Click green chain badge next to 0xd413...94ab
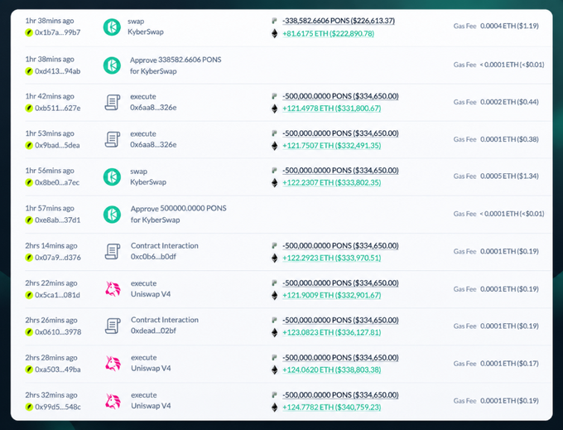The height and width of the screenshot is (430, 563). pyautogui.click(x=29, y=71)
